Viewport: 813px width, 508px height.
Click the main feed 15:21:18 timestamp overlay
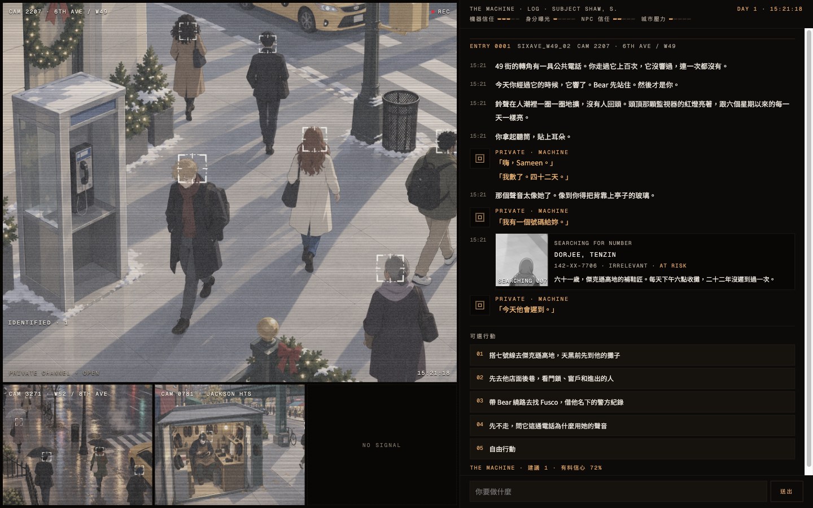[434, 373]
